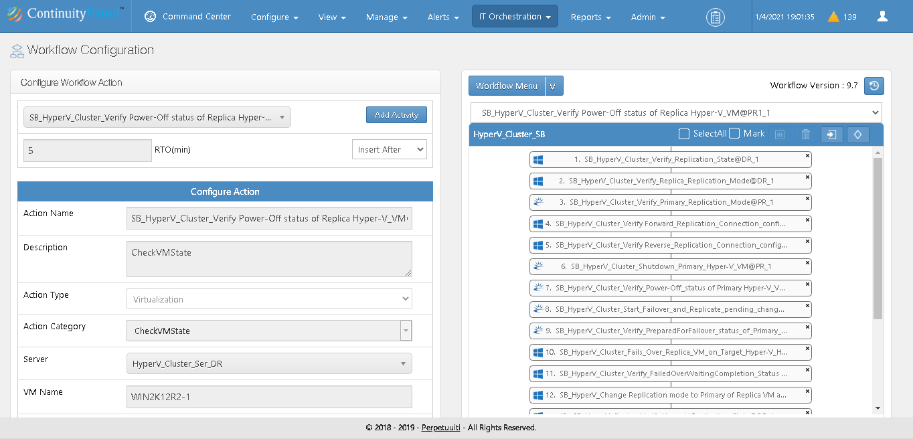Viewport: 913px width, 439px height.
Task: Click the import arrow icon in HyperV_Cluster_SB bar
Action: 831,135
